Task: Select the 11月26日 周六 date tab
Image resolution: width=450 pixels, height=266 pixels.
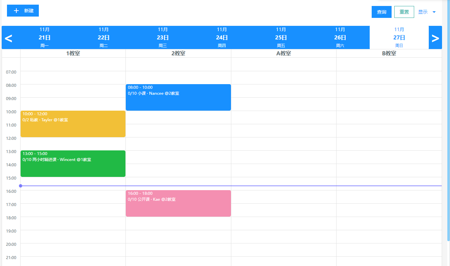Action: tap(340, 37)
